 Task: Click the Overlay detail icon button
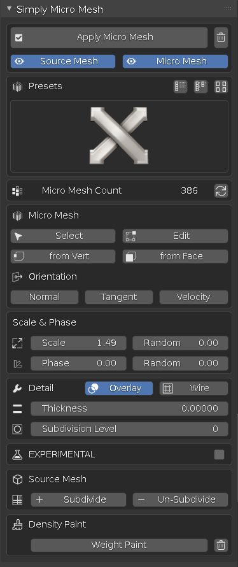pos(119,389)
